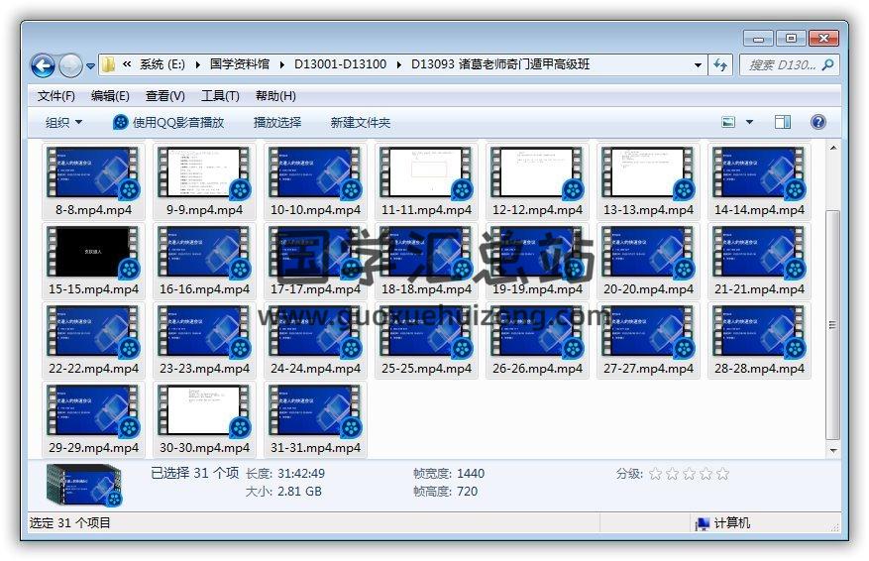Click the folder icon in address bar

pos(109,64)
